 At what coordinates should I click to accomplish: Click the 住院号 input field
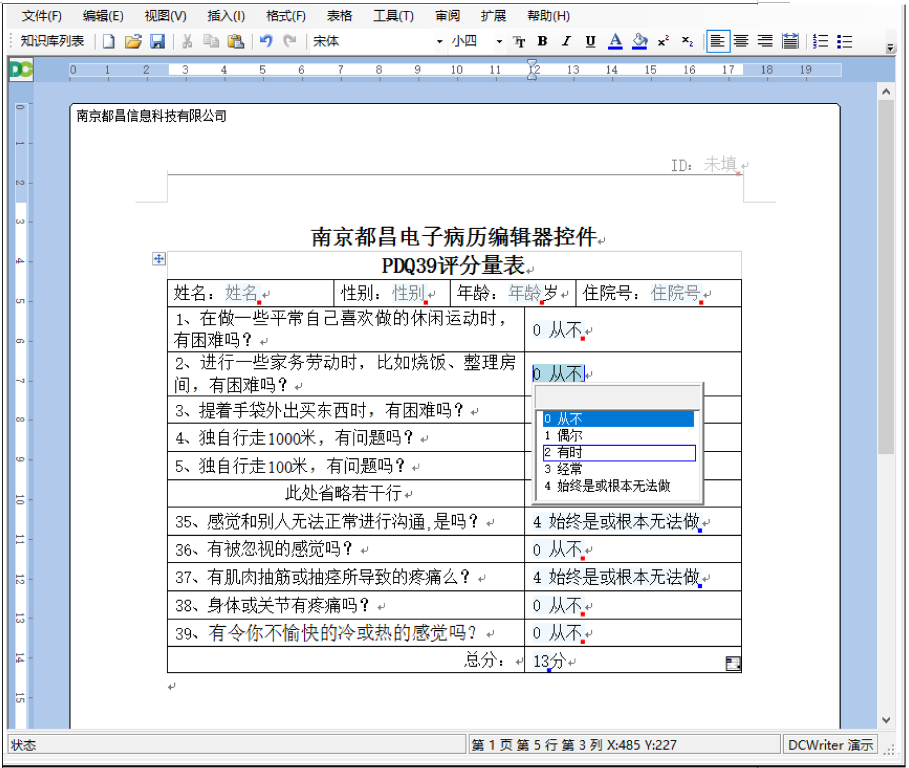tap(676, 293)
